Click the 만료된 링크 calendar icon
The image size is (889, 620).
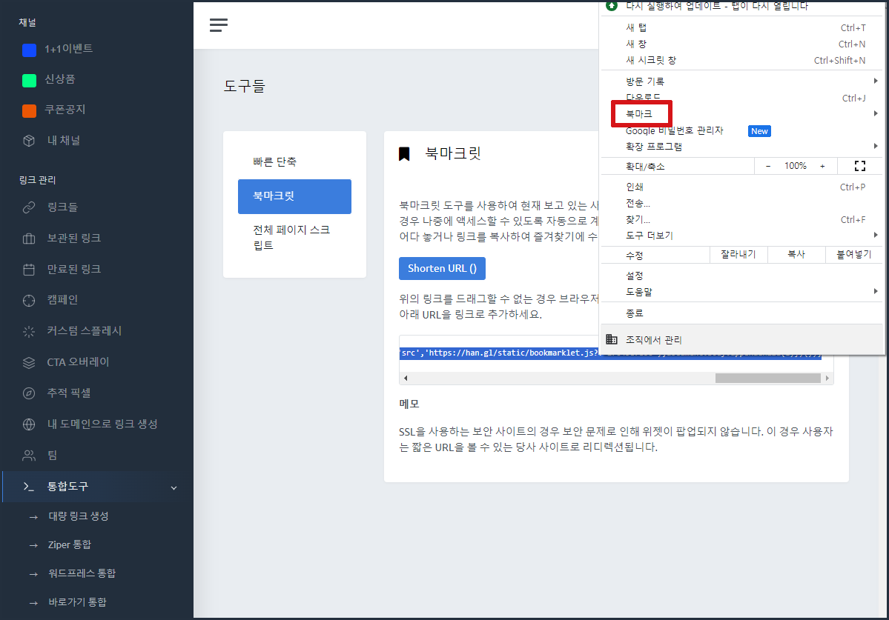[x=29, y=270]
